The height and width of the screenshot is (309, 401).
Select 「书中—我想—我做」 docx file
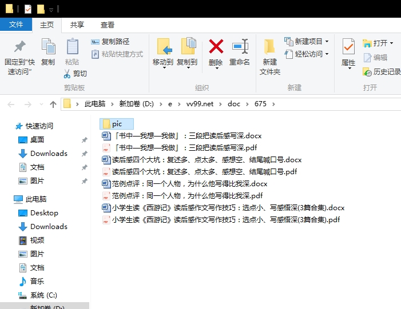click(182, 135)
